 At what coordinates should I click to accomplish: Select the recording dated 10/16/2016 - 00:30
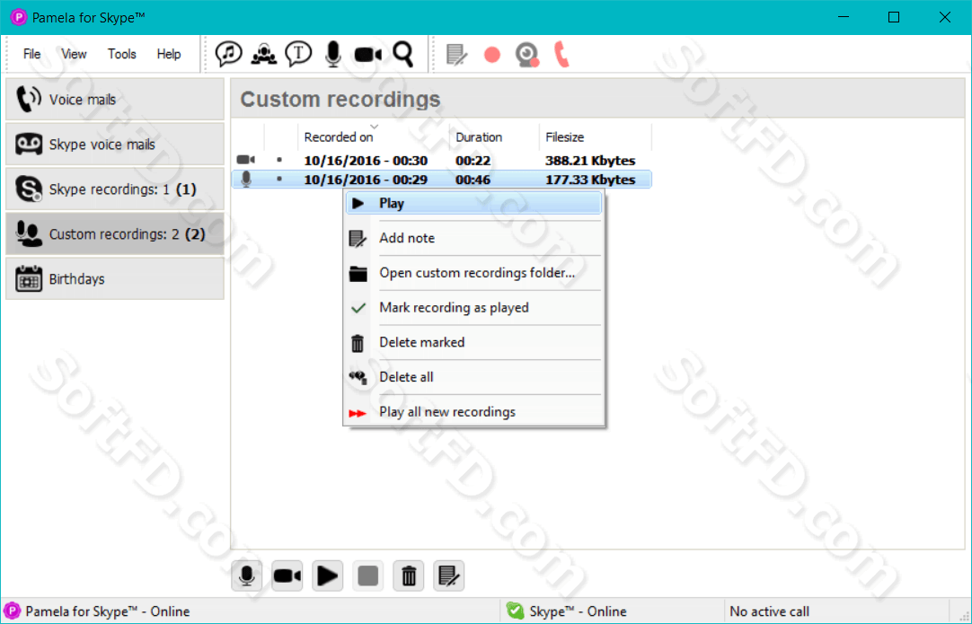[366, 161]
